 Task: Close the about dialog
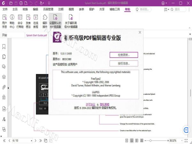[140, 32]
